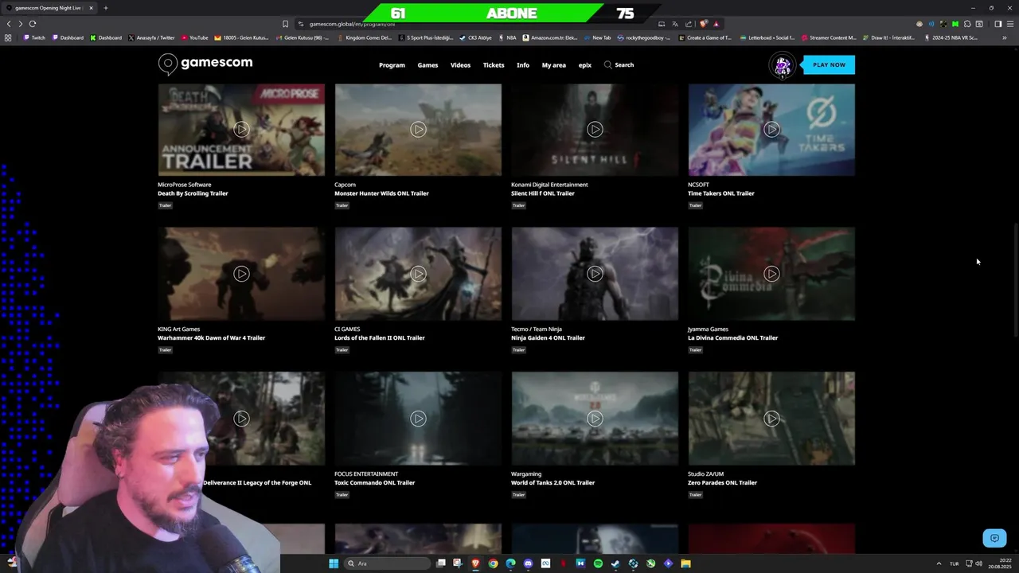Viewport: 1019px width, 573px height.
Task: Click the NCSOFT publisher text
Action: [698, 185]
